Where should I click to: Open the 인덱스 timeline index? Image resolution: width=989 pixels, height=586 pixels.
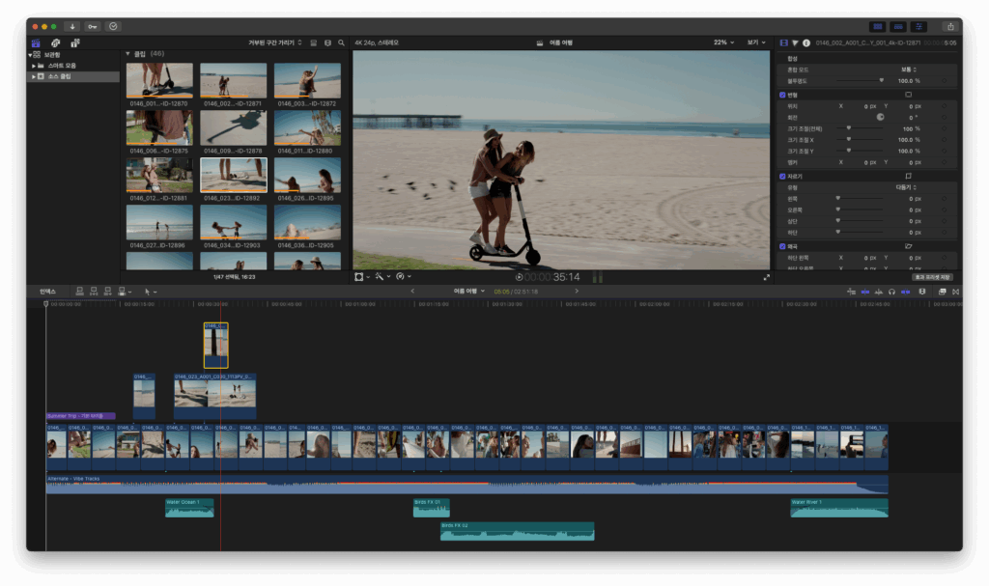point(48,292)
